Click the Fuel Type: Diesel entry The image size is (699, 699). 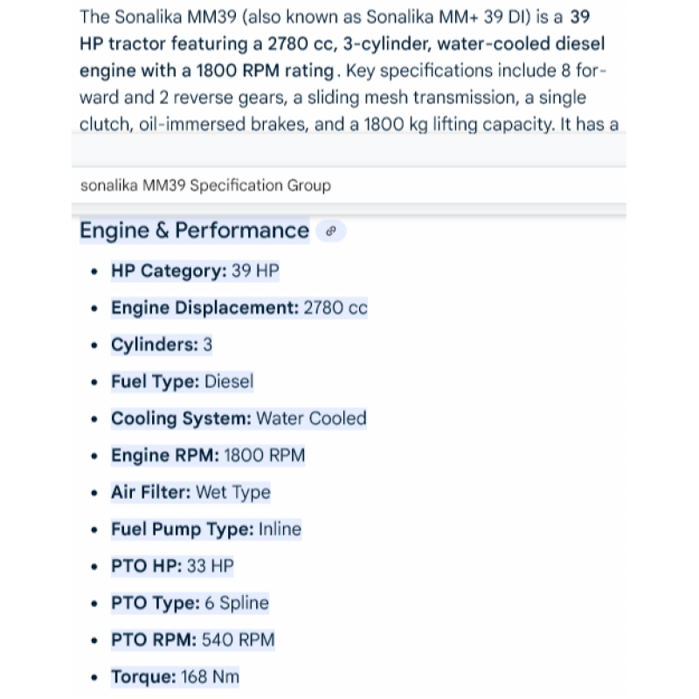click(x=182, y=381)
